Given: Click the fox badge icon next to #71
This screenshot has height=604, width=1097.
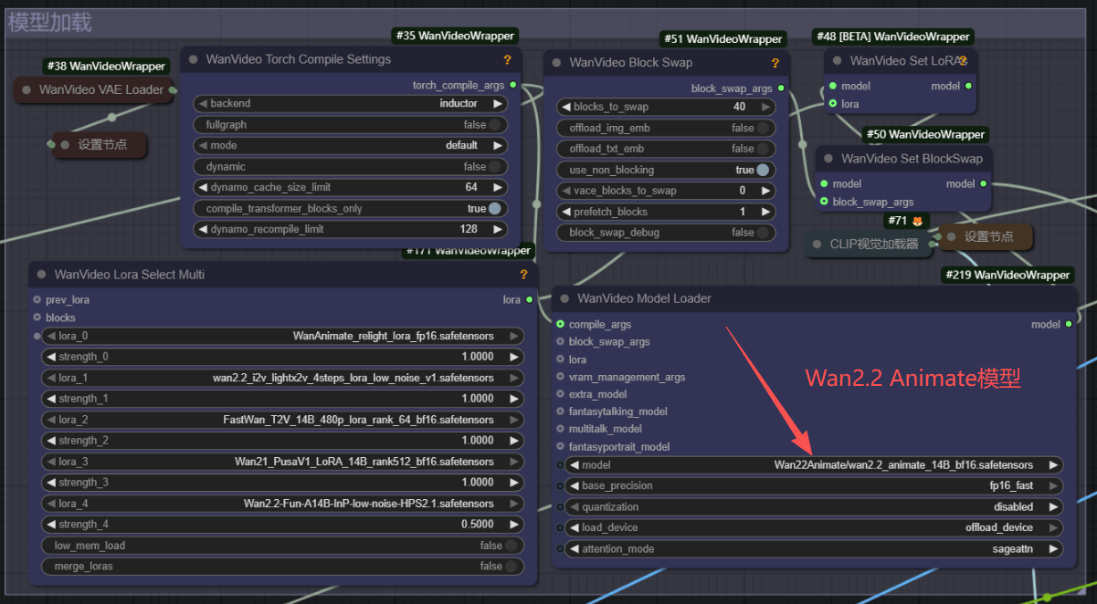Looking at the screenshot, I should point(917,221).
